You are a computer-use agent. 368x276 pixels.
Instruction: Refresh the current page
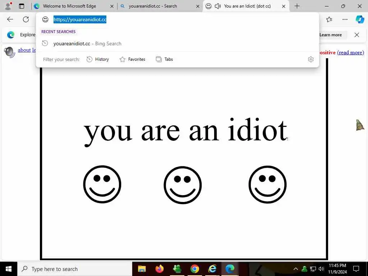point(26,19)
